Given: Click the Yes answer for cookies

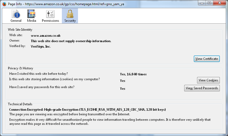Looking at the screenshot, I should (x=123, y=81).
